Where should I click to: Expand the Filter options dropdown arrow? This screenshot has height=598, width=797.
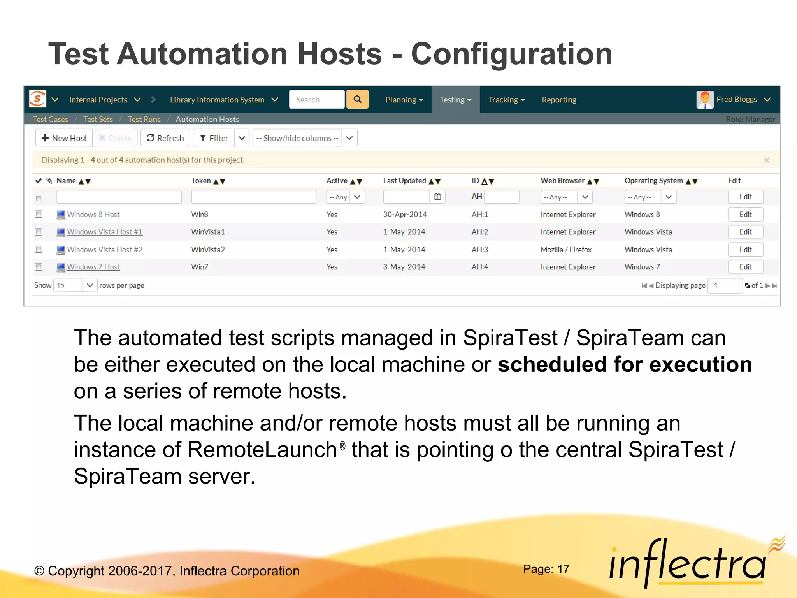click(242, 138)
